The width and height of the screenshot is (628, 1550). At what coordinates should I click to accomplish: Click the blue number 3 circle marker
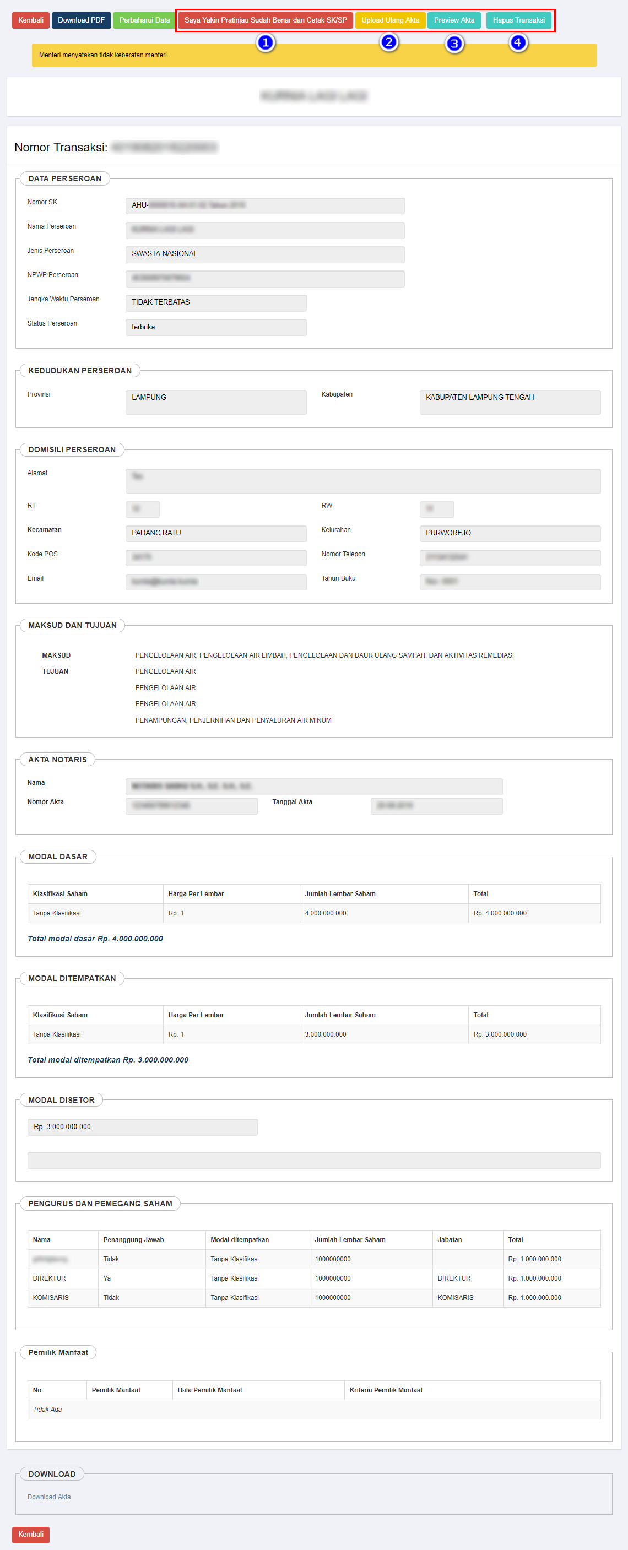coord(454,44)
